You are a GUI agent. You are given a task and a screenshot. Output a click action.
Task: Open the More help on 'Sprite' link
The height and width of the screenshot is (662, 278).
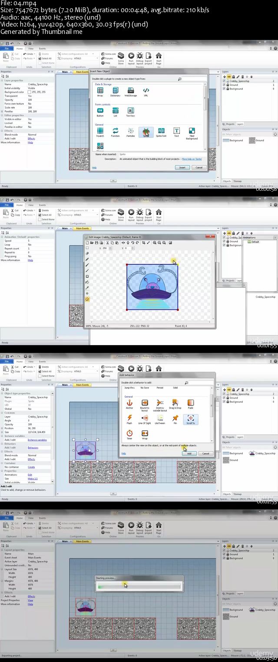tap(192, 159)
